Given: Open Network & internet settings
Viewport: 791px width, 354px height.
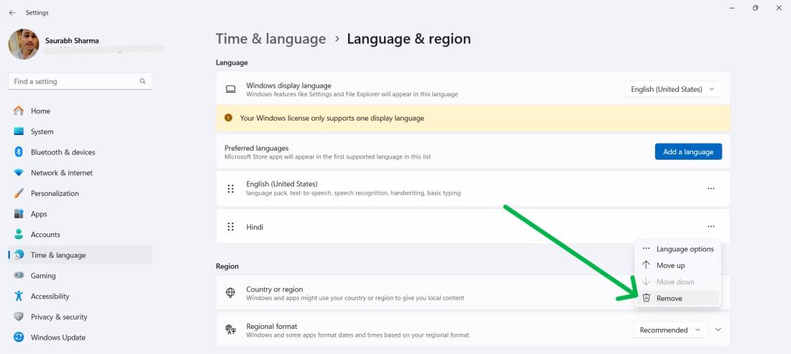Looking at the screenshot, I should (81, 173).
